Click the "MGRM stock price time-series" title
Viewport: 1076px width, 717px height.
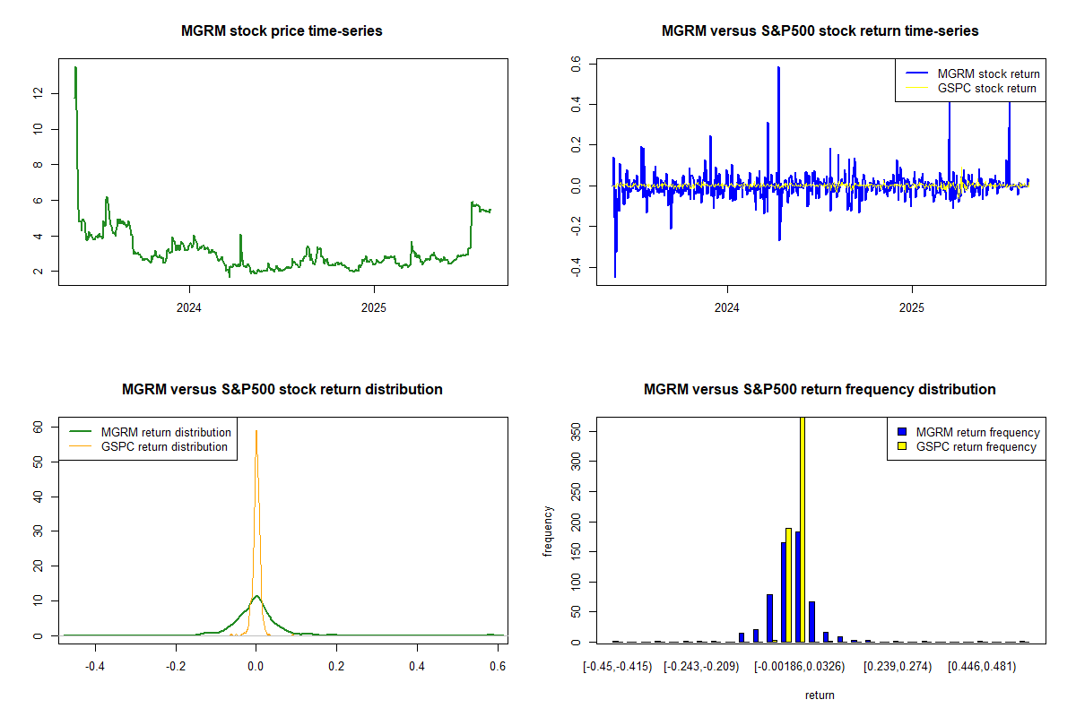coord(282,31)
